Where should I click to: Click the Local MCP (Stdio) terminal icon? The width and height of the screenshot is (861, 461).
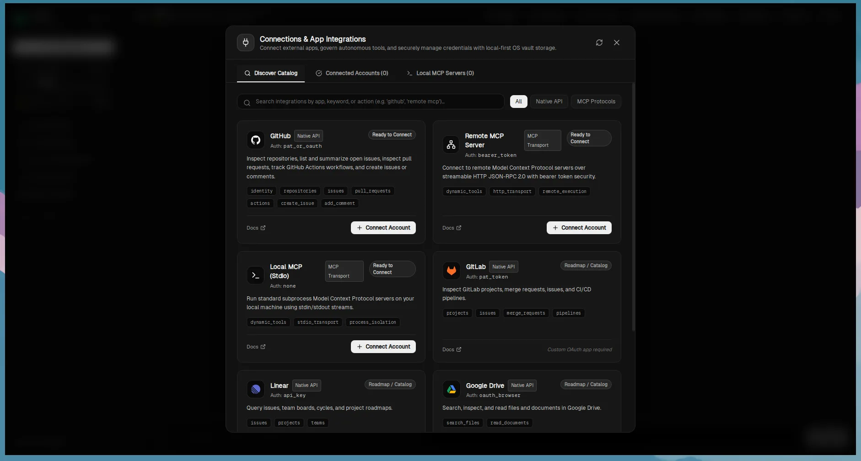point(256,275)
